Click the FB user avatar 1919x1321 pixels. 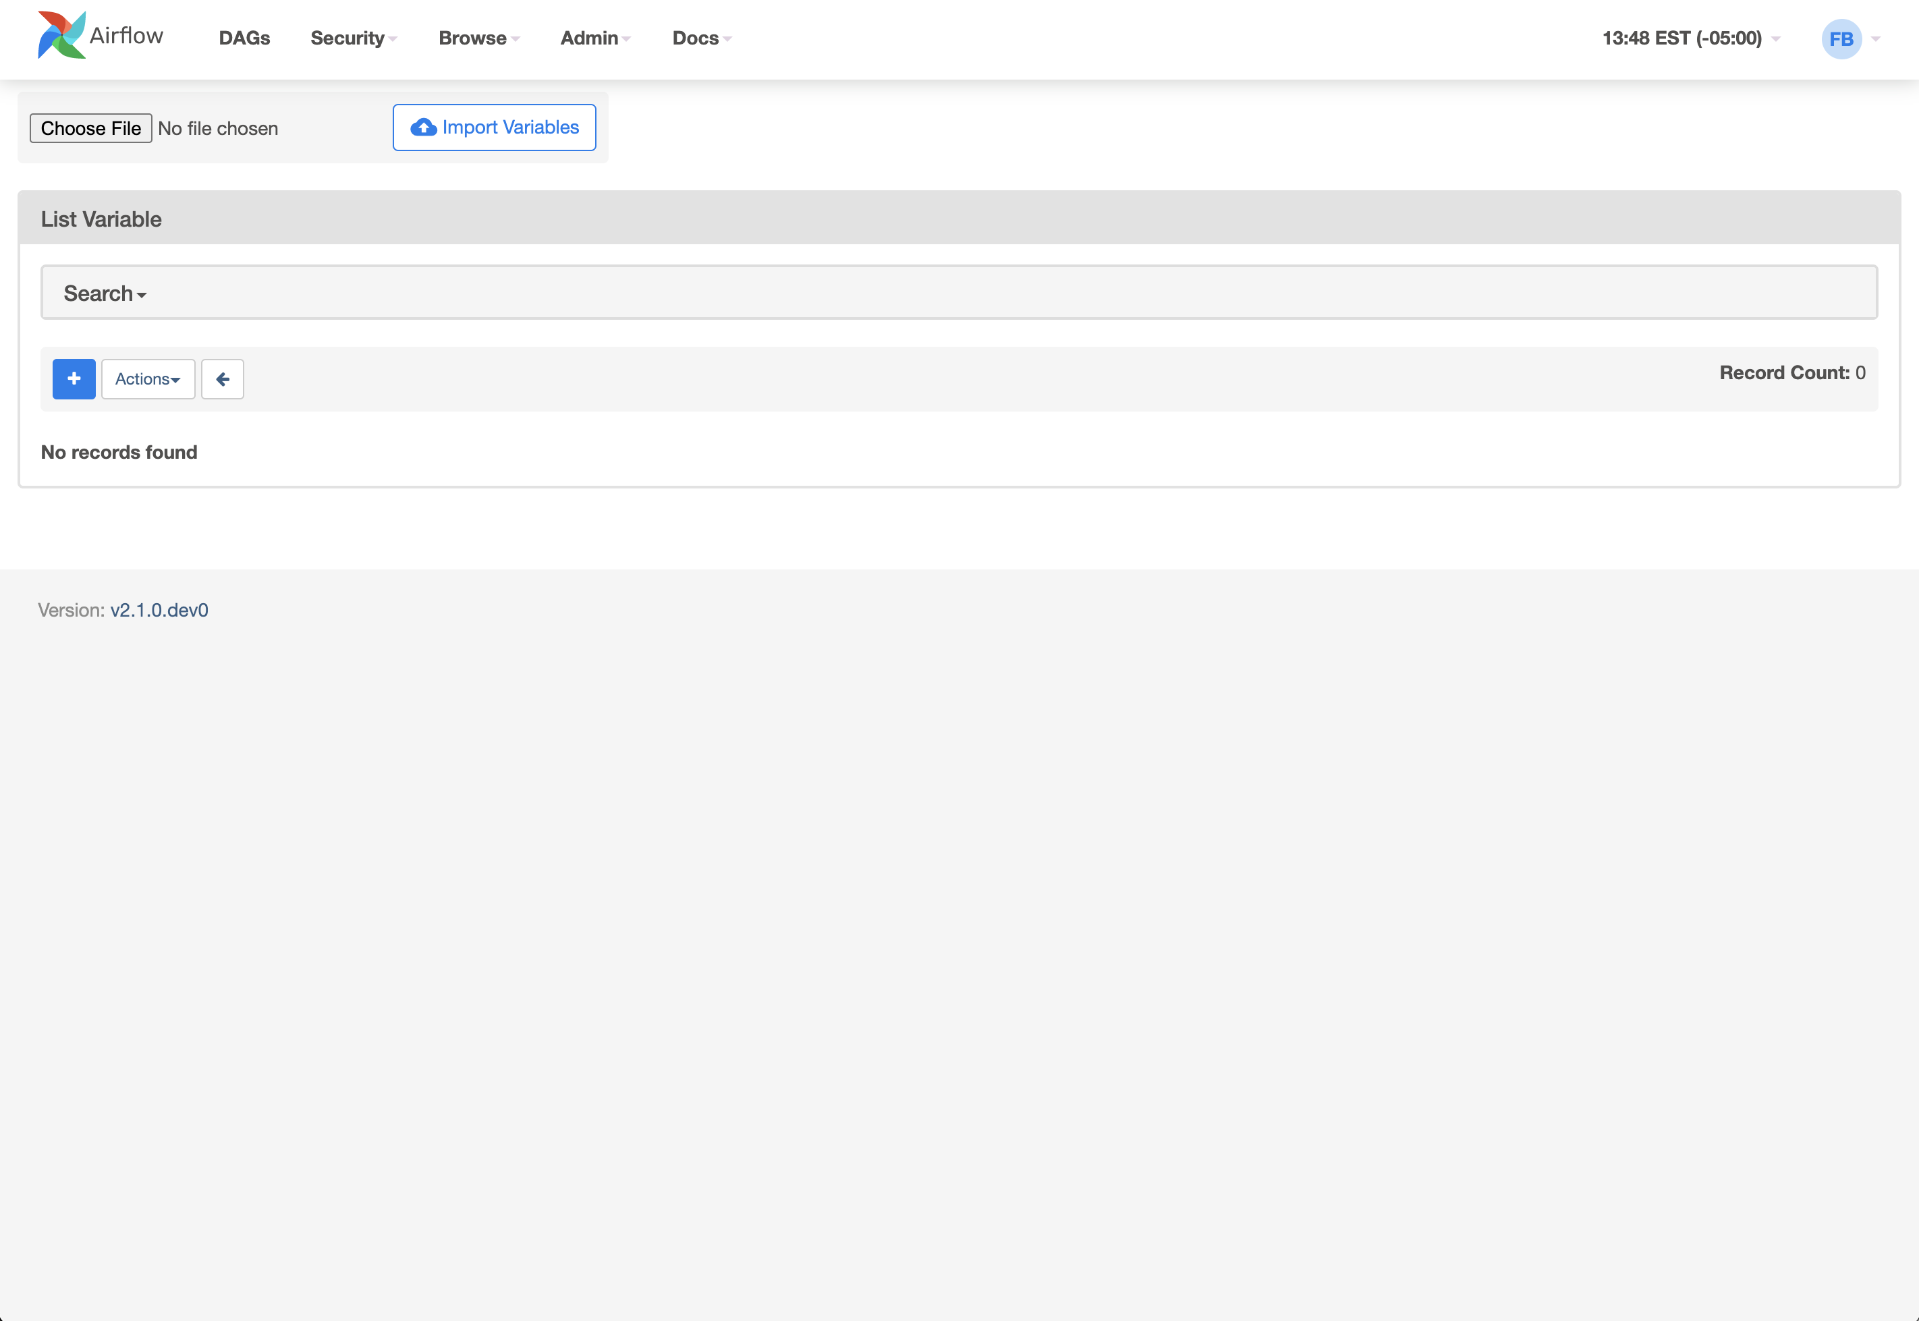[1840, 39]
